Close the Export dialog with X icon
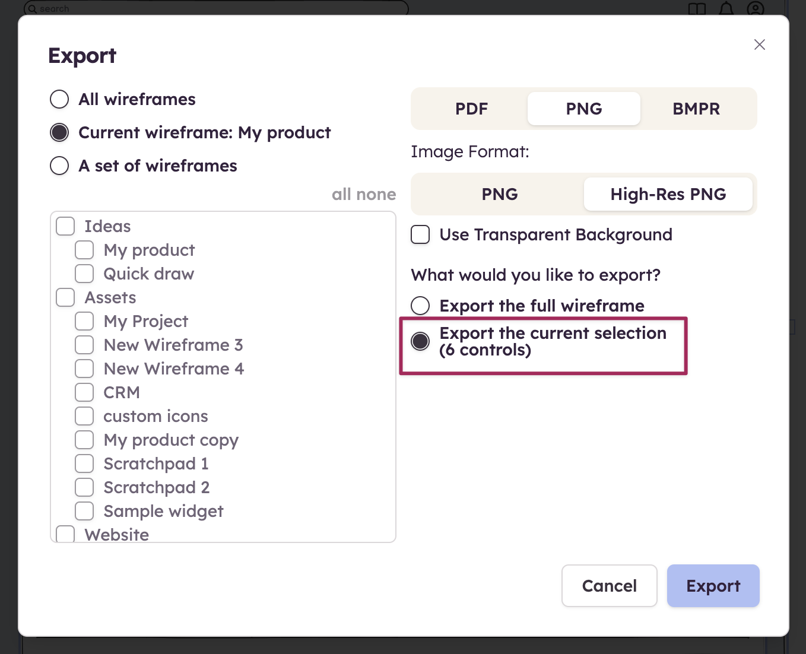 [x=759, y=45]
